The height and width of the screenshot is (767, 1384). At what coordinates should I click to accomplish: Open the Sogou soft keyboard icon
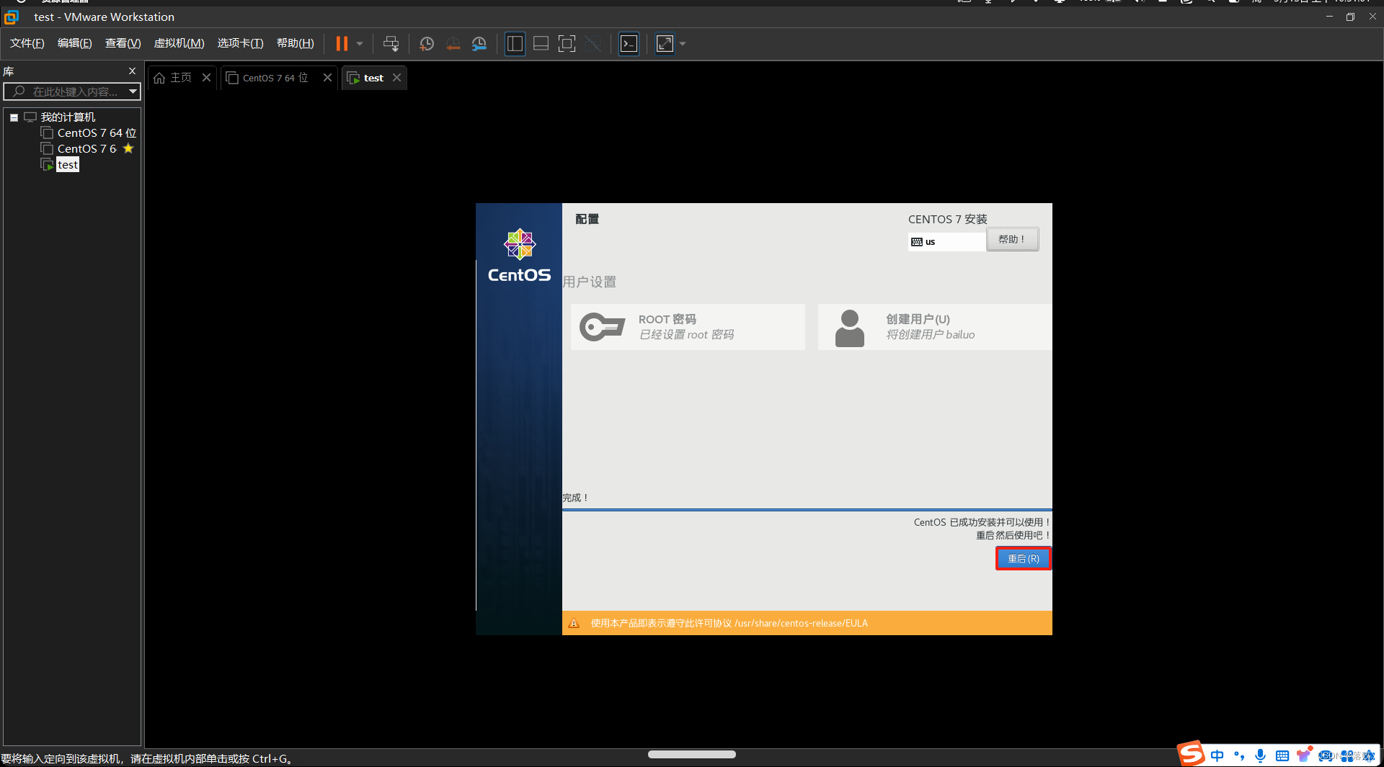point(1282,755)
